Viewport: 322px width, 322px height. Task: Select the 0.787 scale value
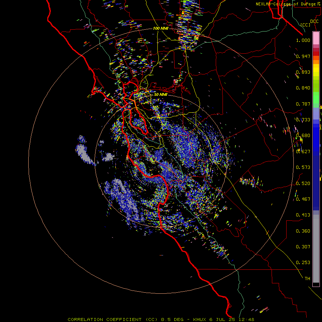coord(303,104)
